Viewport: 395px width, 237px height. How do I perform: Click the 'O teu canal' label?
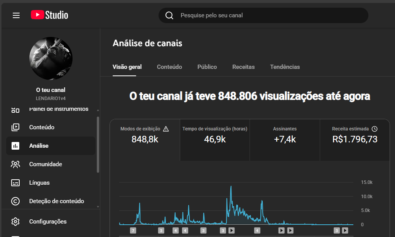click(x=51, y=90)
